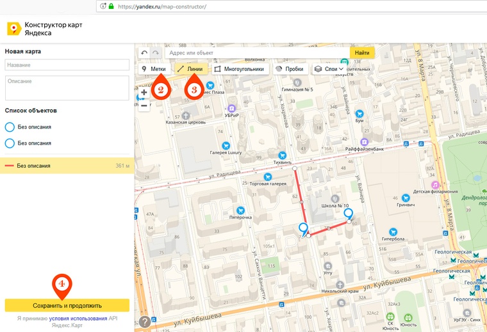The image size is (487, 332).
Task: Click the Yandex map constructor logo
Action: coord(13,29)
